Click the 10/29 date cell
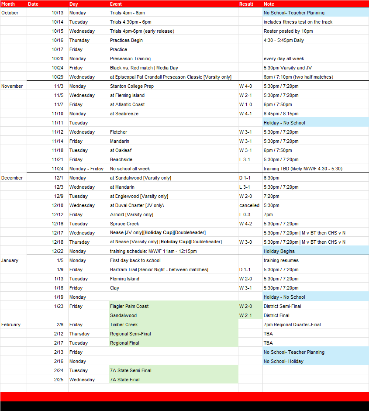 [57, 77]
